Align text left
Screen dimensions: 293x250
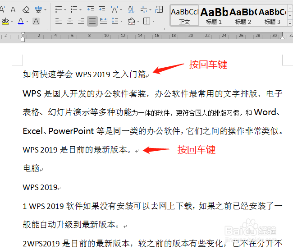(x=59, y=21)
